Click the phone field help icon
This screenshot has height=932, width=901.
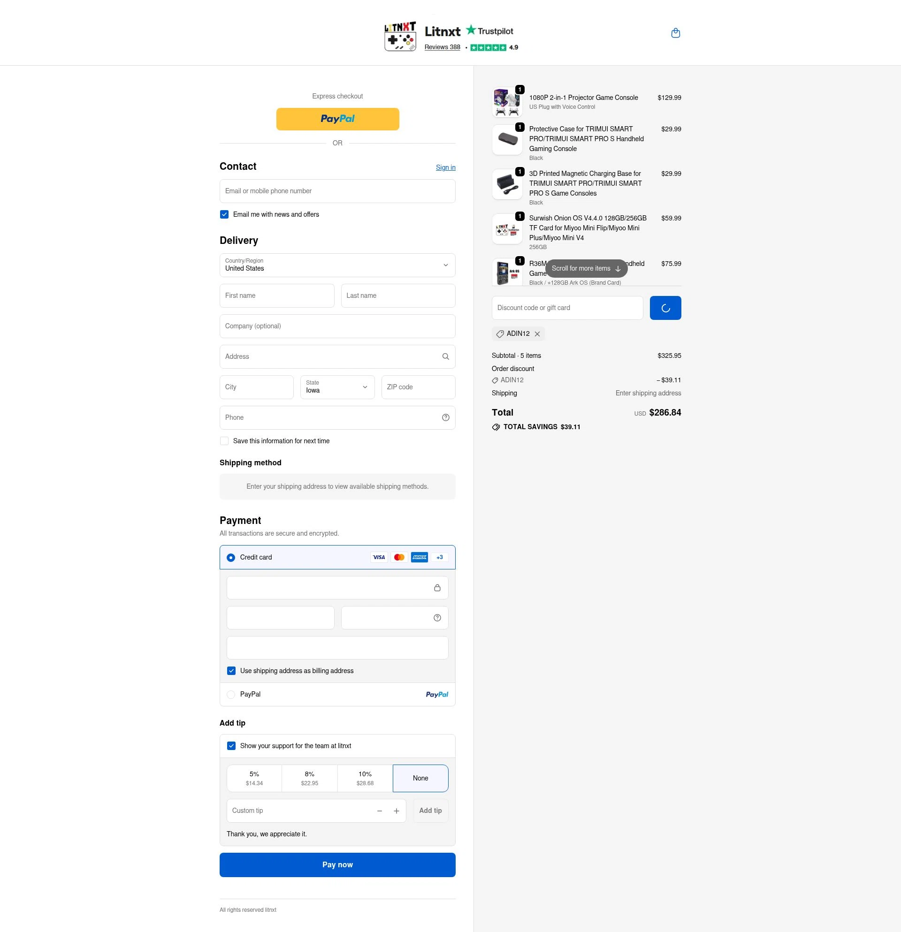point(445,417)
